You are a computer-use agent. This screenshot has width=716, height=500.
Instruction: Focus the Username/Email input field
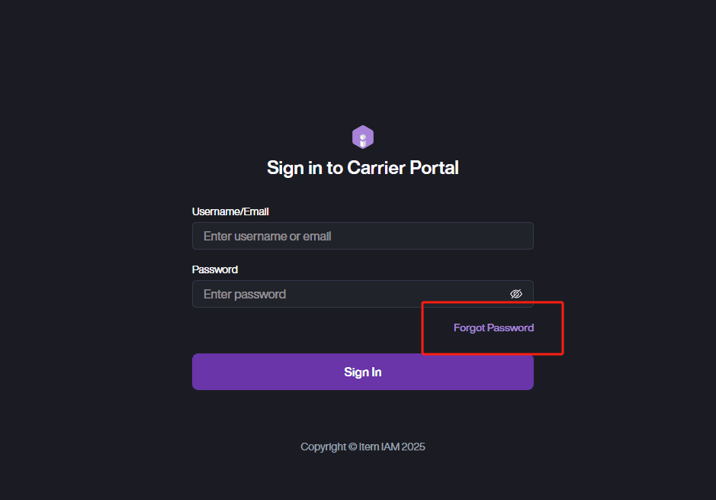[362, 236]
